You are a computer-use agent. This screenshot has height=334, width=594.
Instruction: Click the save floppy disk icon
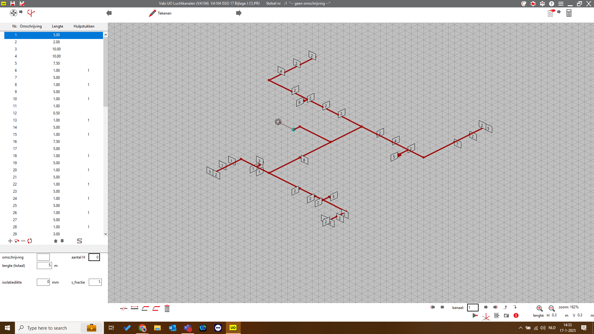(13, 3)
